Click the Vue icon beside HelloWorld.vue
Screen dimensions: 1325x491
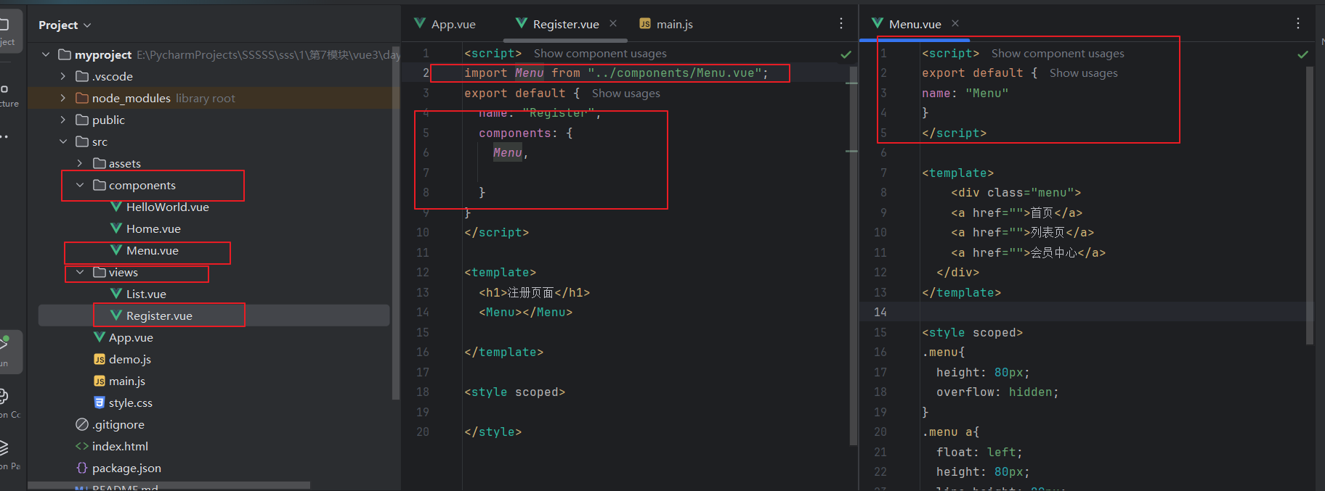click(116, 207)
